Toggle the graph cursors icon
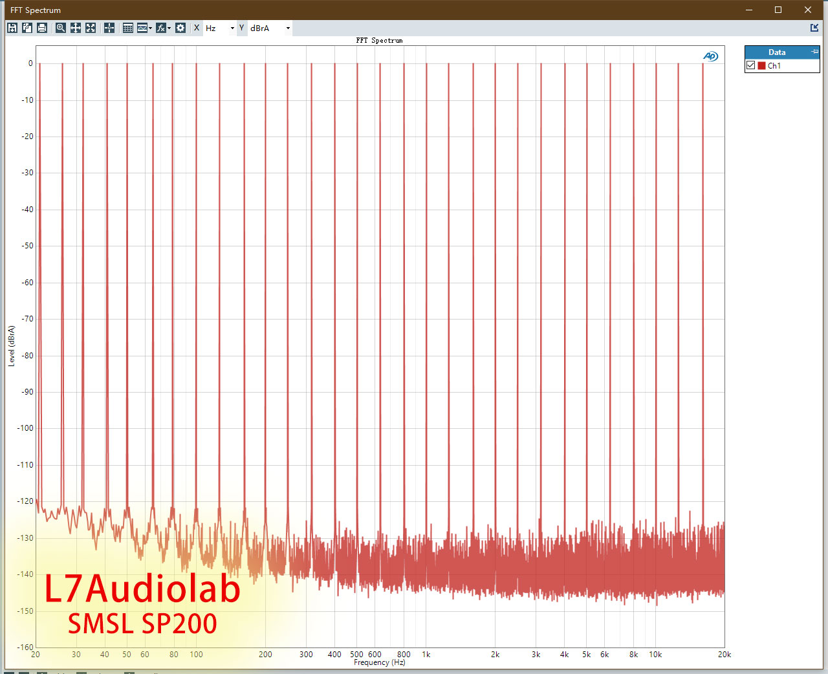The height and width of the screenshot is (674, 828). click(x=109, y=28)
